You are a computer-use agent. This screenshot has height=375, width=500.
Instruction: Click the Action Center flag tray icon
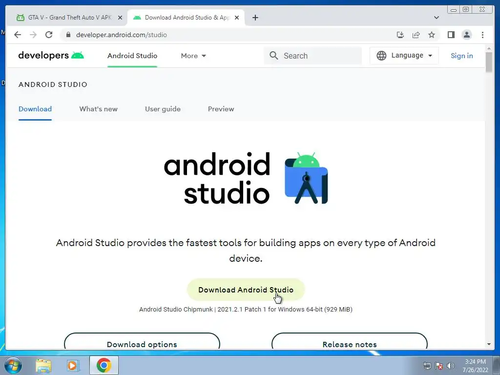(x=439, y=366)
